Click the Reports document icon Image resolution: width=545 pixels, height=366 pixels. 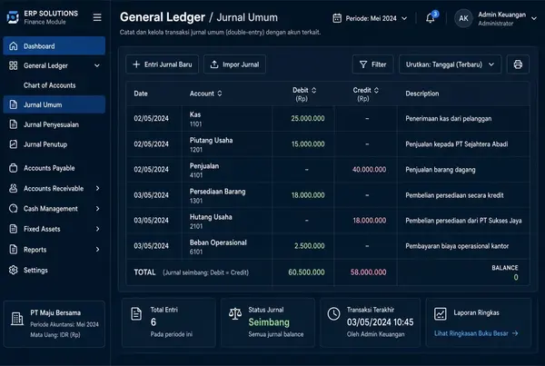[x=14, y=249]
